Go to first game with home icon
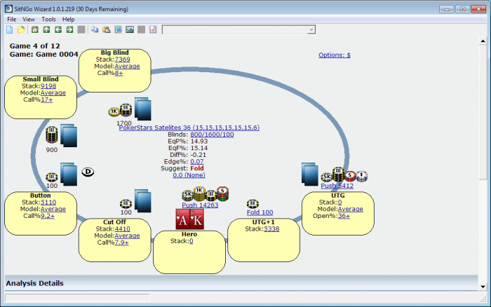The image size is (491, 307). (35, 29)
